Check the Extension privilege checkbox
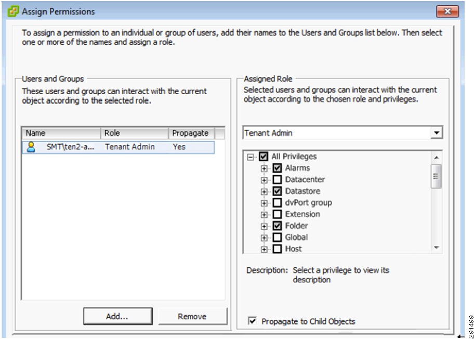Viewport: 474px width, 339px height. pos(277,214)
